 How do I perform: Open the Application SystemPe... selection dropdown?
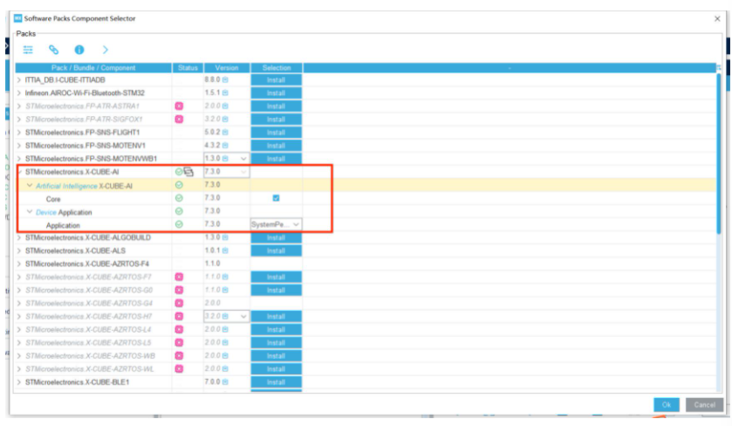coord(296,224)
